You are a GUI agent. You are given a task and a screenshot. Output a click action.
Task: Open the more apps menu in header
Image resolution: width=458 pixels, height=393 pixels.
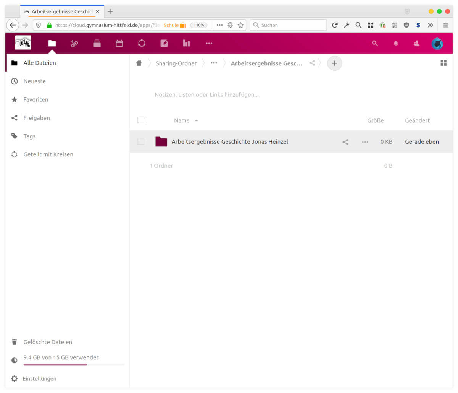209,44
